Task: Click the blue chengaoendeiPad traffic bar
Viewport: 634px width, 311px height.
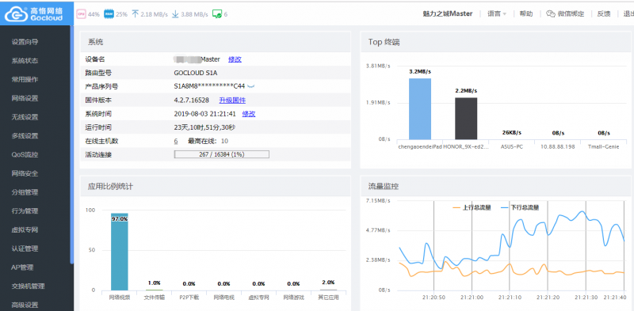Action: pos(420,109)
